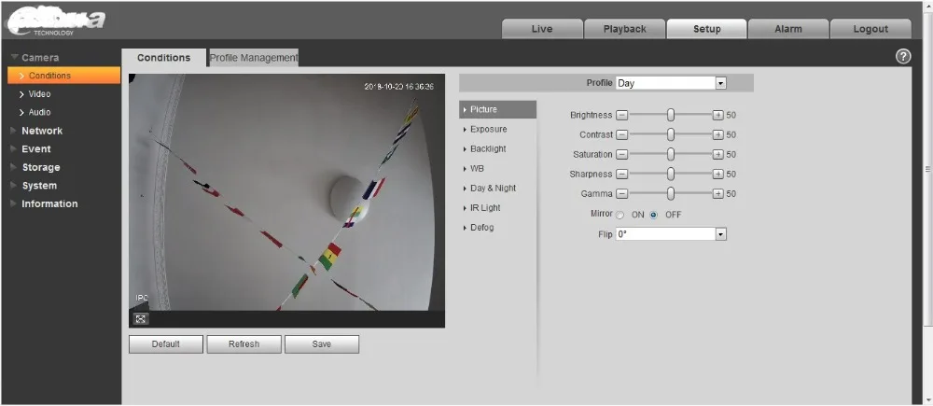Decrease Brightness with the minus button
The image size is (933, 406).
(x=621, y=115)
